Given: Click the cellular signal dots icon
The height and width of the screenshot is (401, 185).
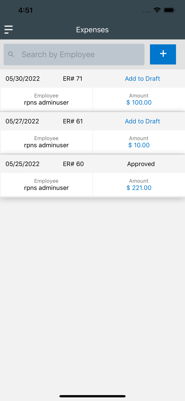Looking at the screenshot, I should [147, 11].
